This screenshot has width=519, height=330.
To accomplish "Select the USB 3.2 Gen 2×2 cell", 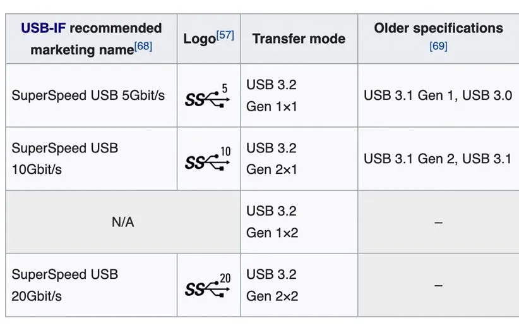I will tap(271, 285).
